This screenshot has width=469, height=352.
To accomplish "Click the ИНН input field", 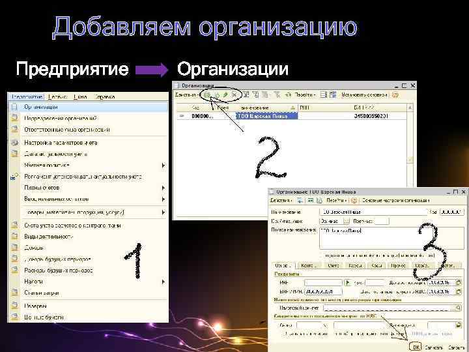I will point(323,282).
